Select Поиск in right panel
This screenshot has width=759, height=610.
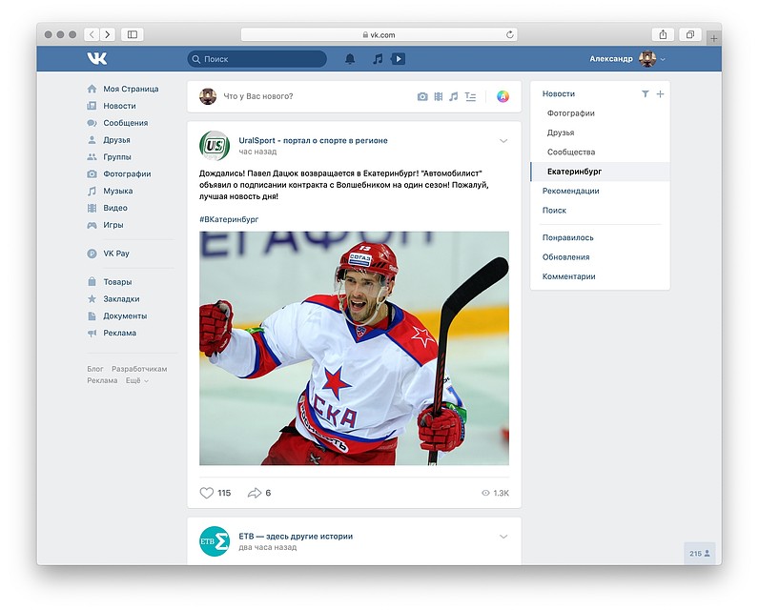(554, 210)
